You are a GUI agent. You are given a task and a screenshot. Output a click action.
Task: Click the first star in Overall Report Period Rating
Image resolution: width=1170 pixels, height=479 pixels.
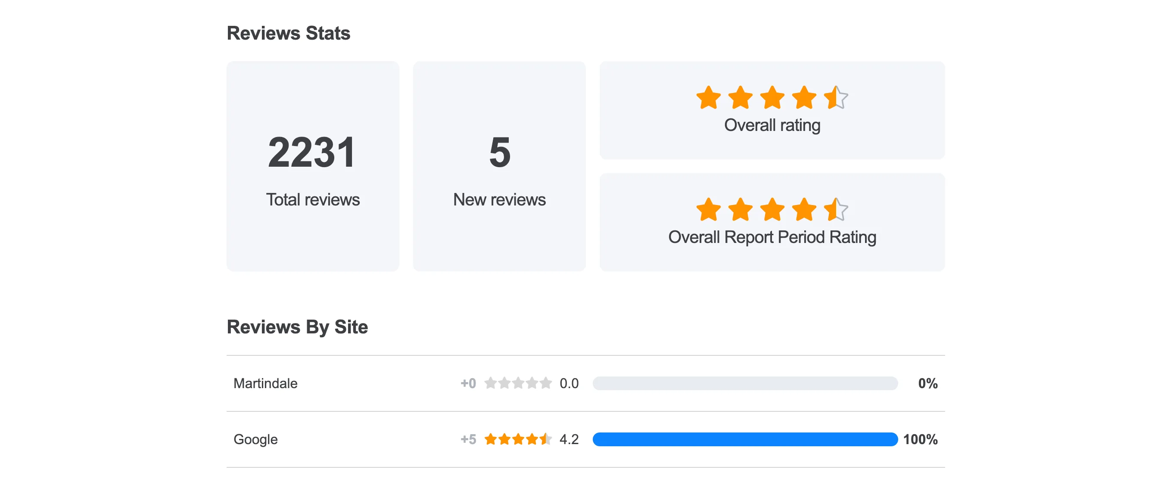pos(709,209)
